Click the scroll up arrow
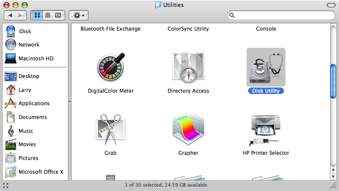 click(333, 170)
